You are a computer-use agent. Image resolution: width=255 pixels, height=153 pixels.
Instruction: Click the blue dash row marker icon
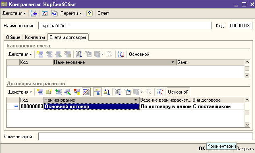[x=16, y=106]
